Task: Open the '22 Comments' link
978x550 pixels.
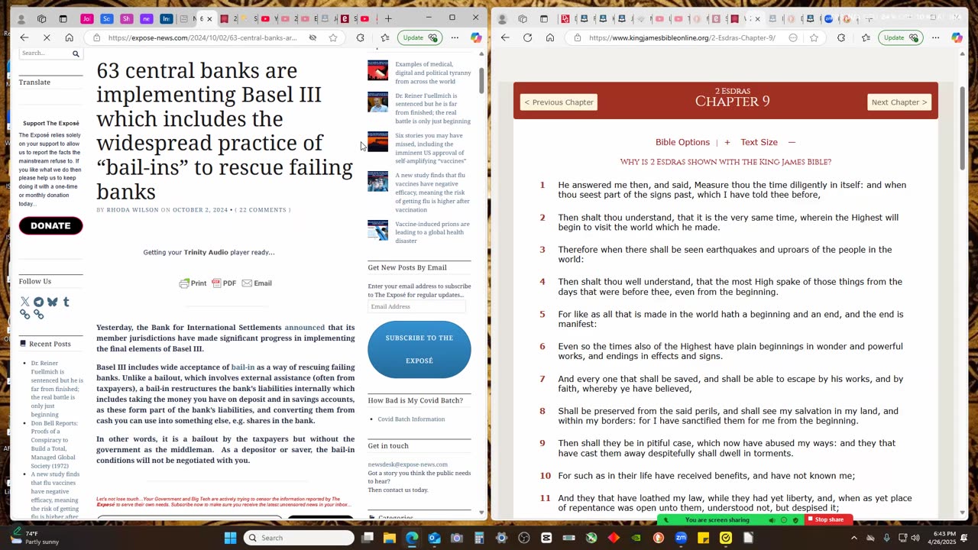Action: [x=262, y=210]
